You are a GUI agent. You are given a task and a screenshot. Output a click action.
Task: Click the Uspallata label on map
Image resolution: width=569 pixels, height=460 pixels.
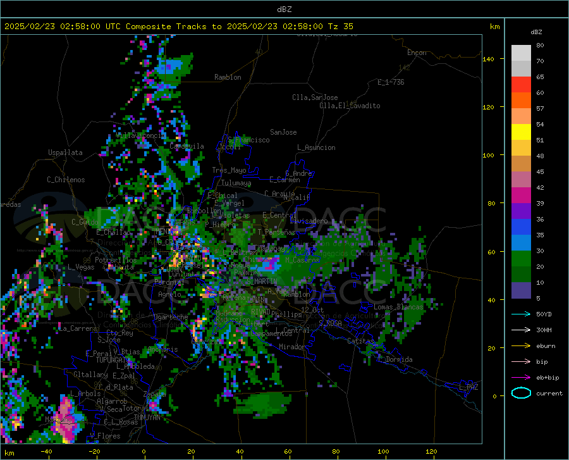click(x=65, y=152)
